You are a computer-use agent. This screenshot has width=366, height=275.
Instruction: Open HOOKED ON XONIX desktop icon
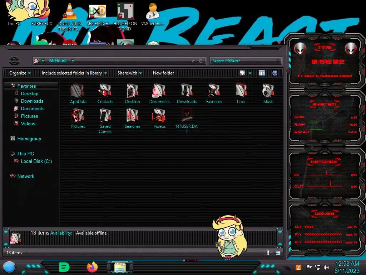(125, 17)
